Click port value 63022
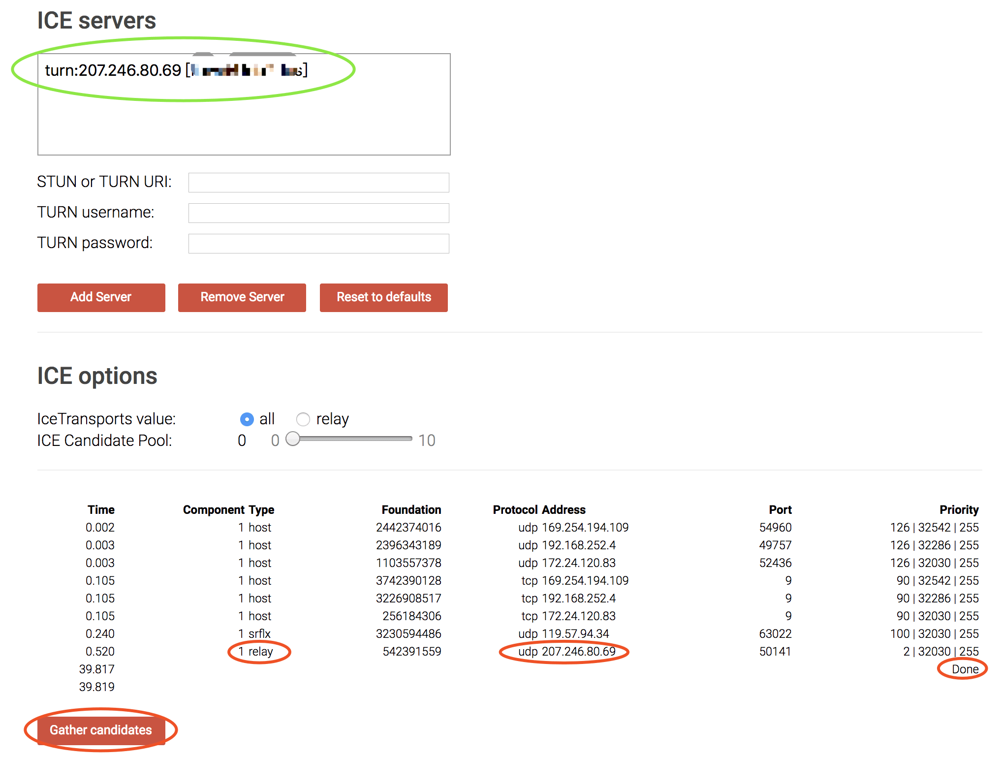Image resolution: width=1002 pixels, height=757 pixels. (776, 634)
